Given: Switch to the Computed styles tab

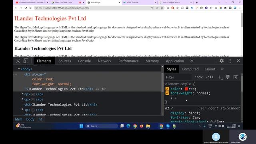Looking at the screenshot, I should (190, 69).
